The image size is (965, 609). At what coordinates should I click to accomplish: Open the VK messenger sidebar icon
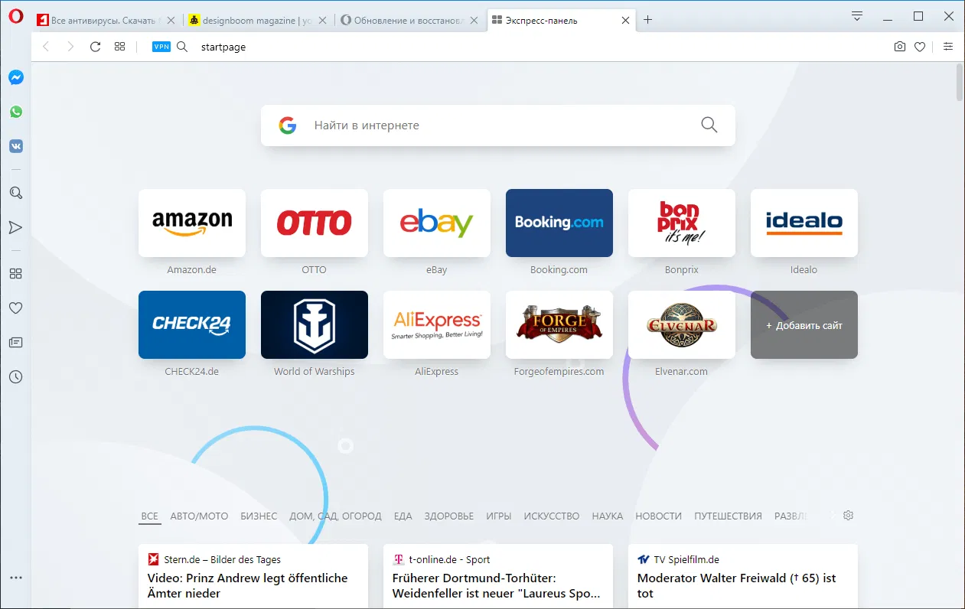tap(15, 145)
